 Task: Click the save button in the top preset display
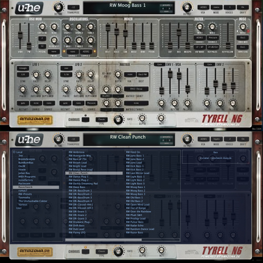click(x=166, y=12)
